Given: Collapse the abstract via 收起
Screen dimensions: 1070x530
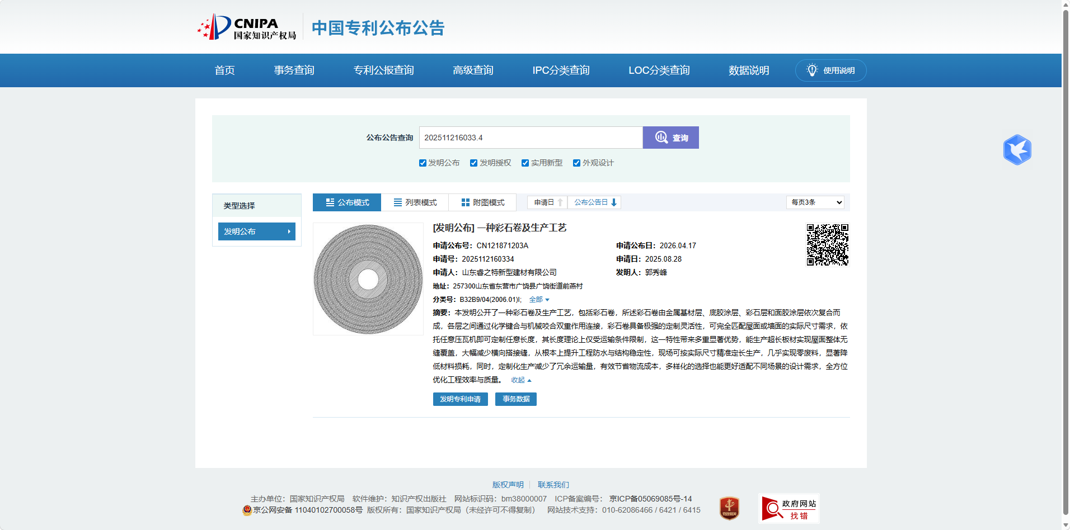Looking at the screenshot, I should tap(521, 380).
